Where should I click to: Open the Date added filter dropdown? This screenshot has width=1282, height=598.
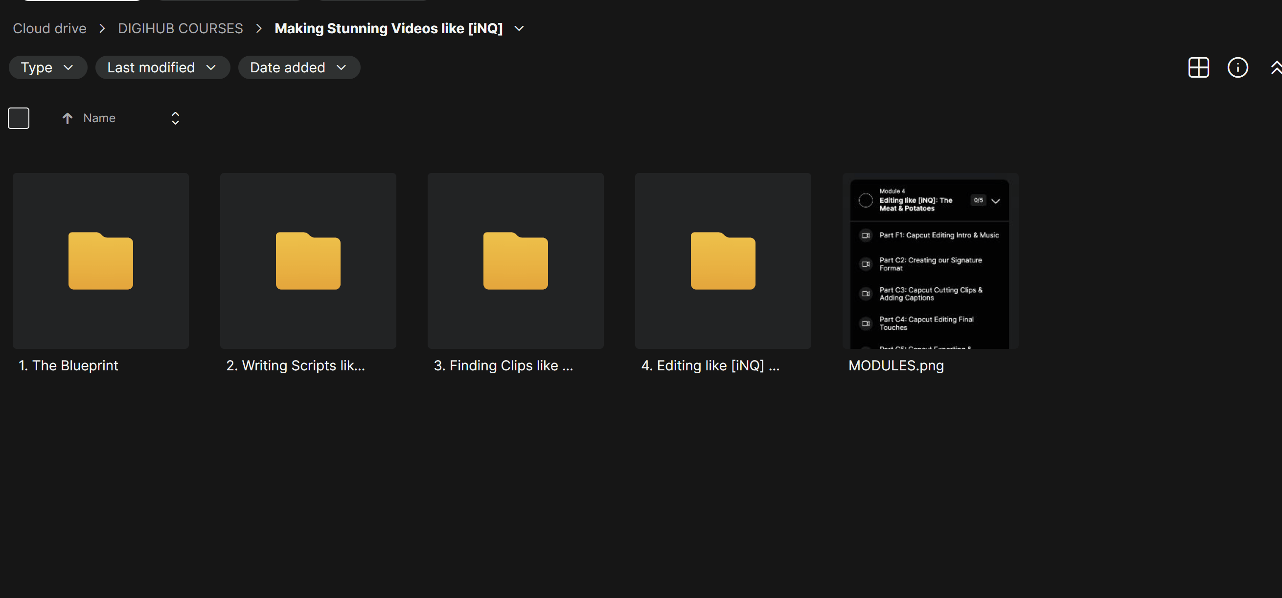(x=298, y=67)
